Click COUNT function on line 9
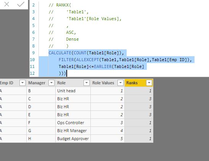This screenshot has height=161, width=209. 80,53
